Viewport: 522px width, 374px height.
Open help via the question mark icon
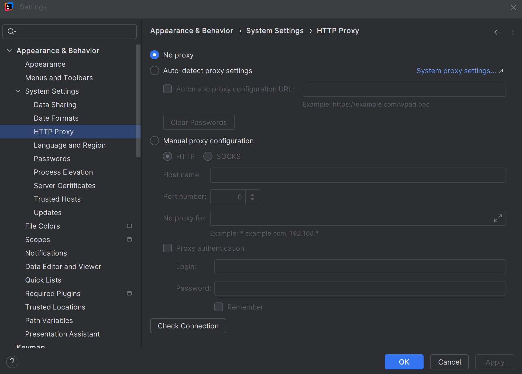tap(12, 362)
